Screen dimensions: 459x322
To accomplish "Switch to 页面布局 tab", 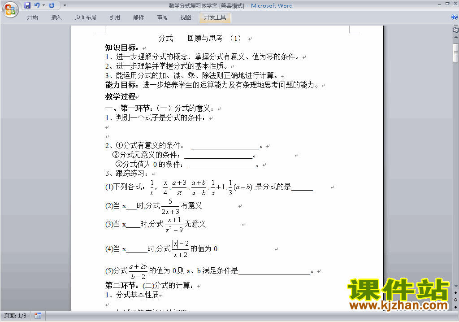I will [86, 17].
